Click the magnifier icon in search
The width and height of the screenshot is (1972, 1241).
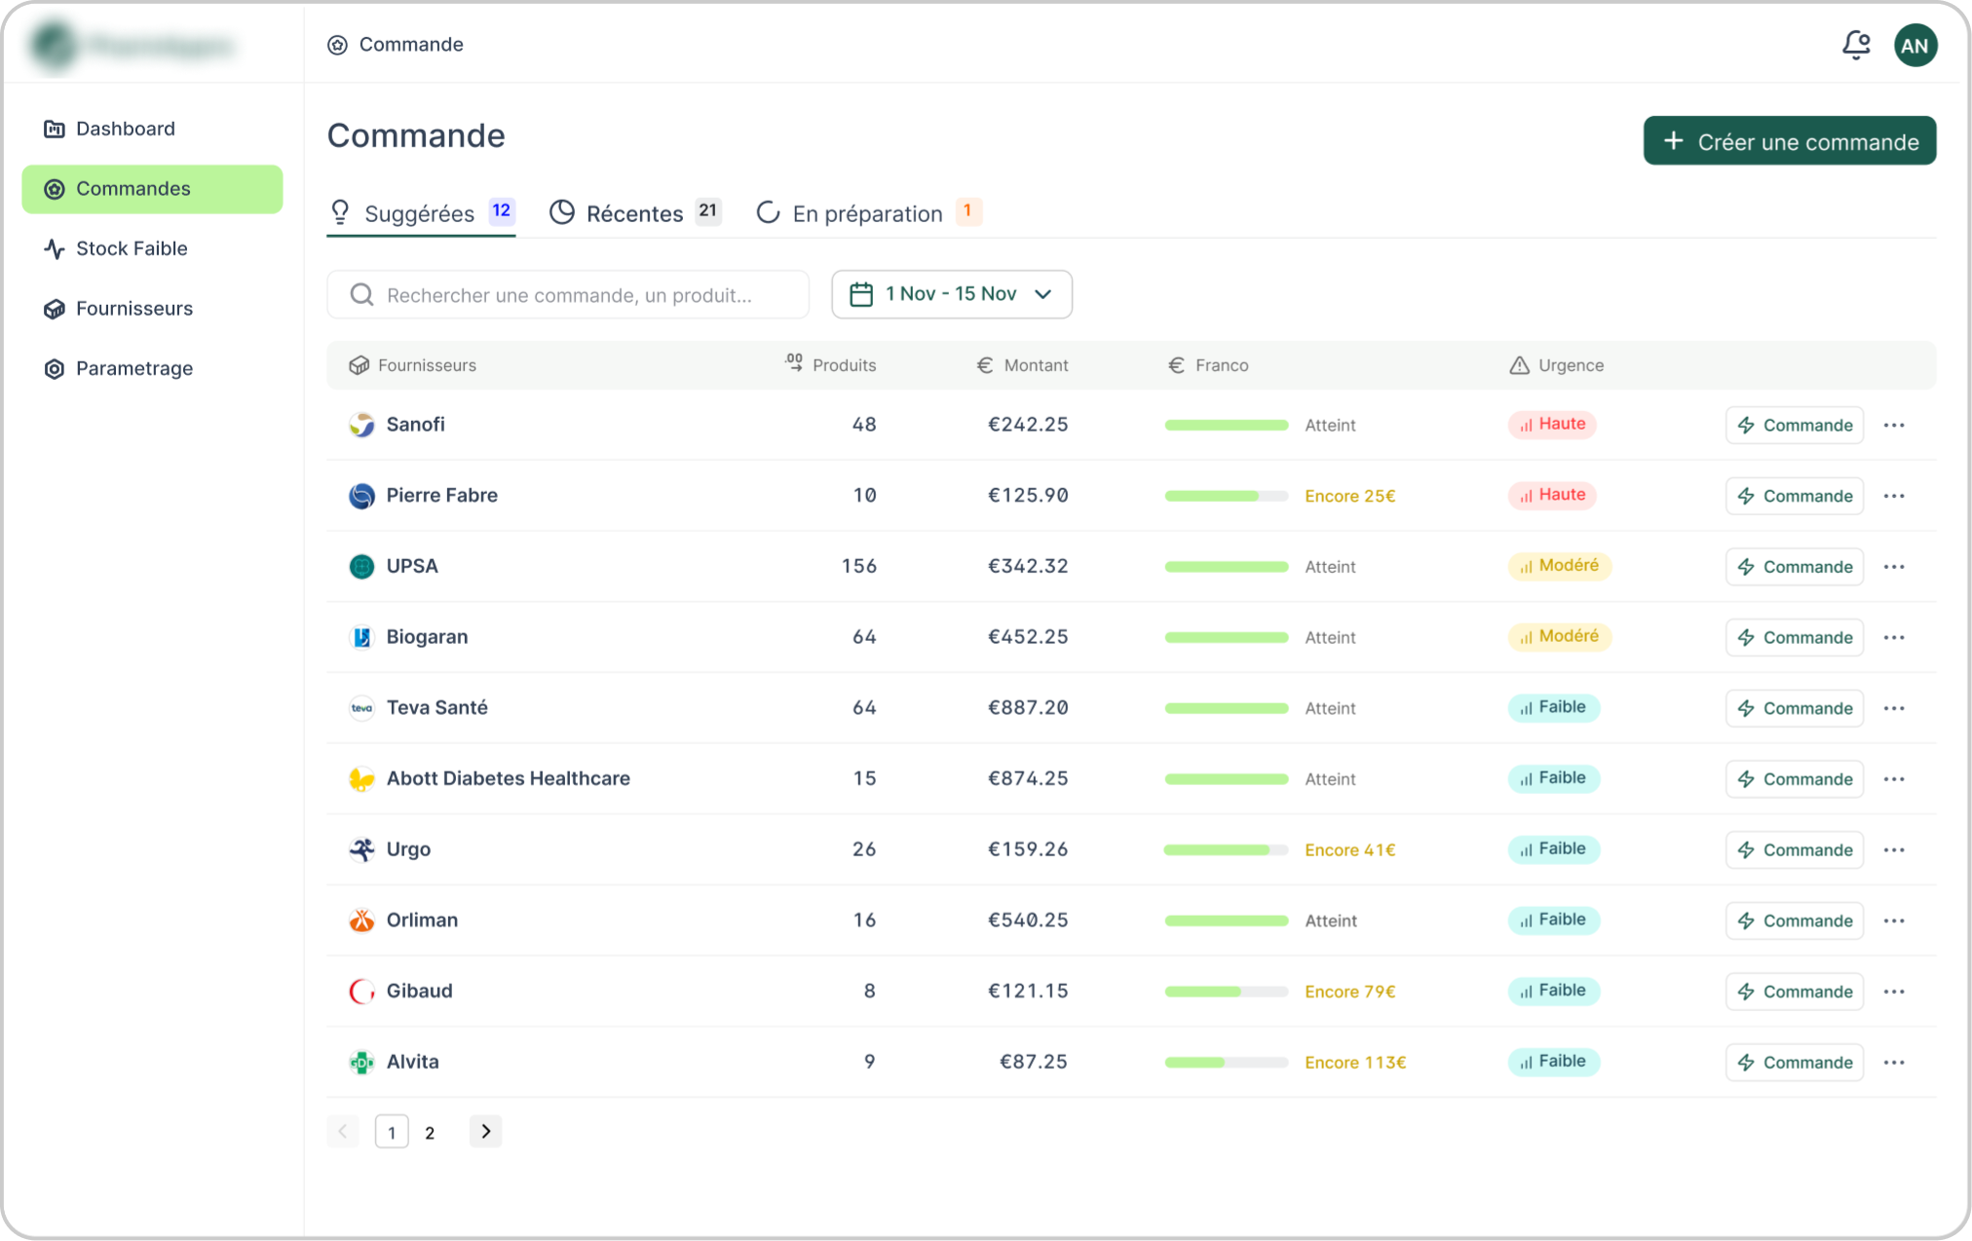click(x=361, y=295)
